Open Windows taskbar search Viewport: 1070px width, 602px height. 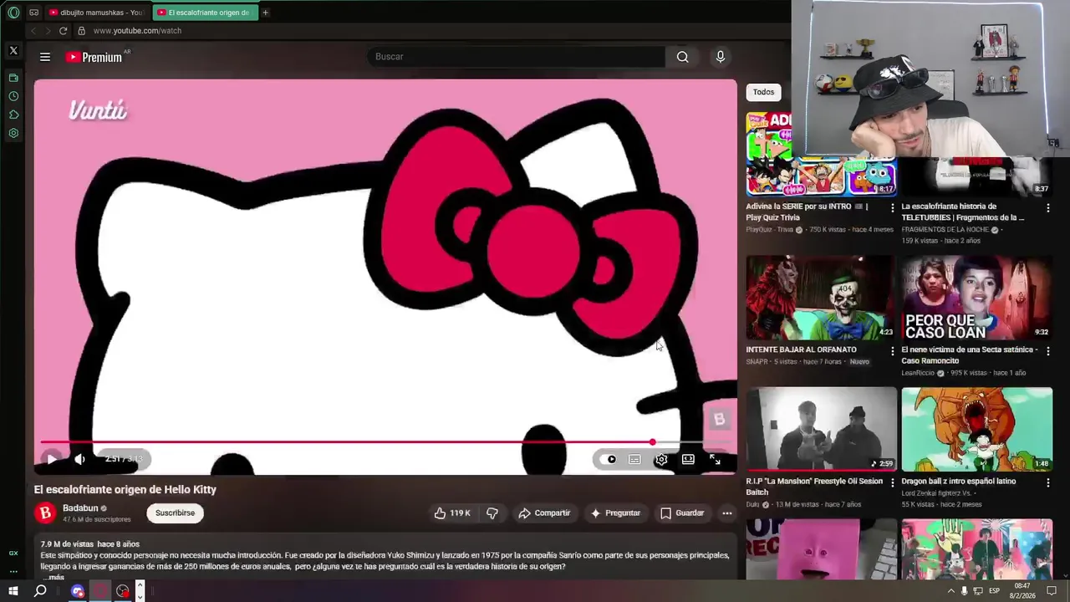click(40, 591)
